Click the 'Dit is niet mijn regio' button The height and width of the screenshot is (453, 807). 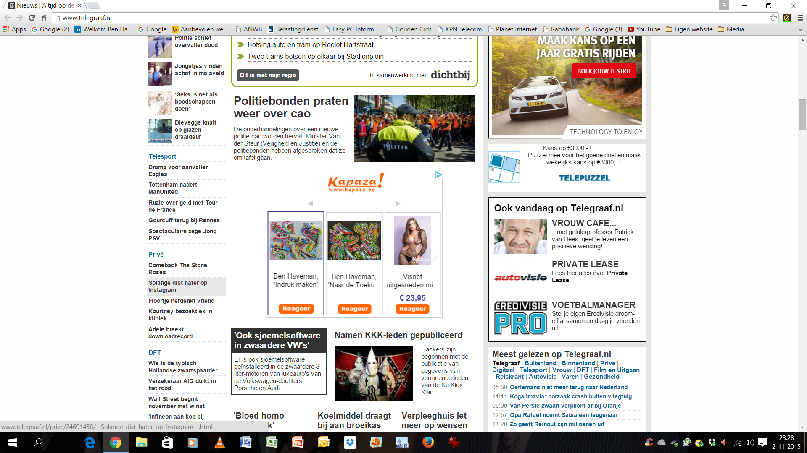click(x=268, y=75)
